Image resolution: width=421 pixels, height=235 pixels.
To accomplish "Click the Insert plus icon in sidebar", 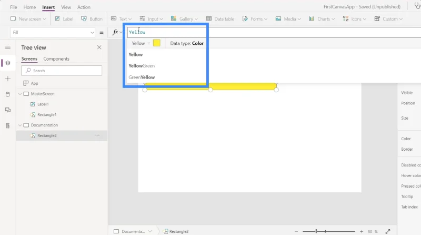I will click(8, 79).
